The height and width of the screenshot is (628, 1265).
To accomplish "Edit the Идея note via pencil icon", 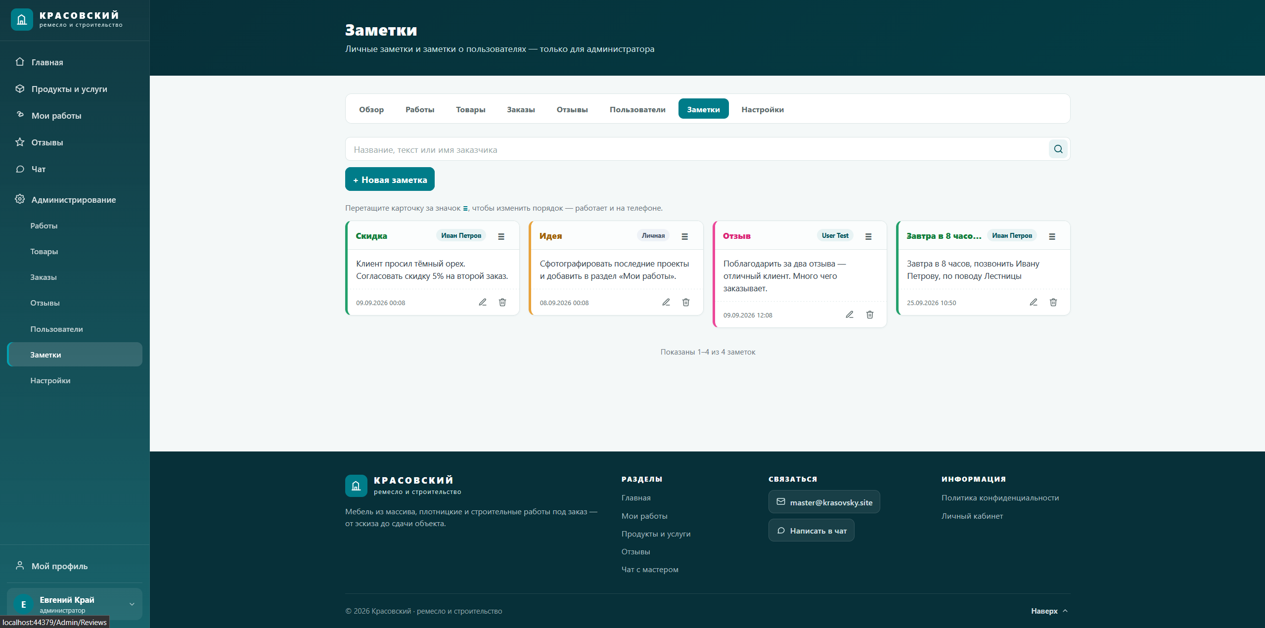I will pyautogui.click(x=666, y=302).
